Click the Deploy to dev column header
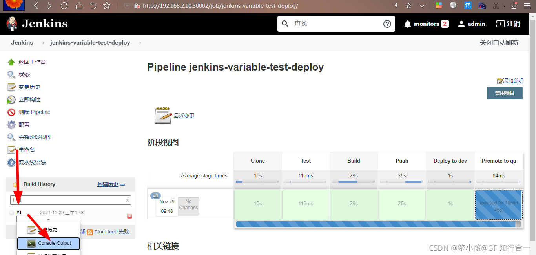The height and width of the screenshot is (255, 536). (x=450, y=161)
